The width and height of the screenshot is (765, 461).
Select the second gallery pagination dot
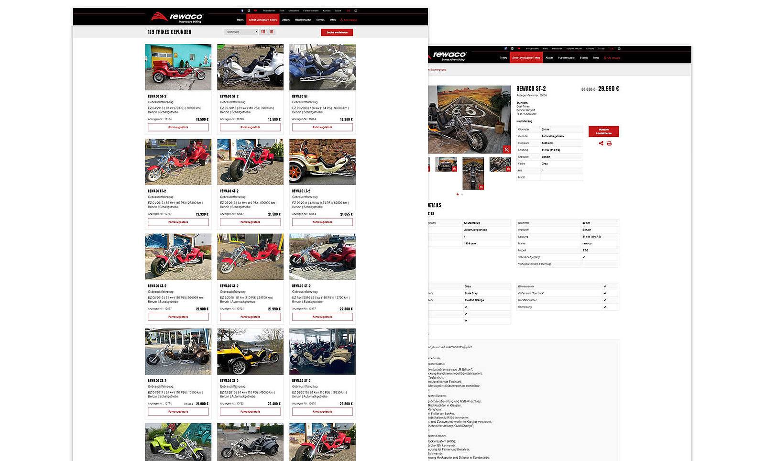(462, 195)
